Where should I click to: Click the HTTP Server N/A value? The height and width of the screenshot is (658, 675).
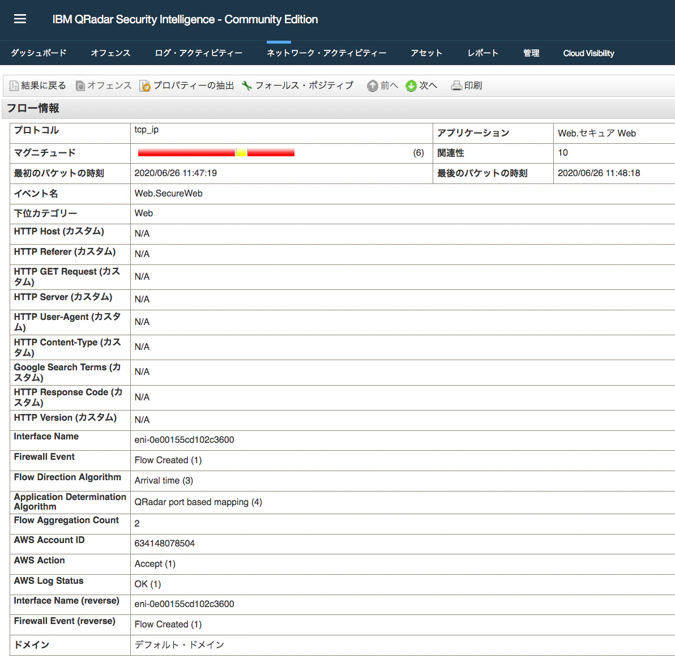[142, 299]
